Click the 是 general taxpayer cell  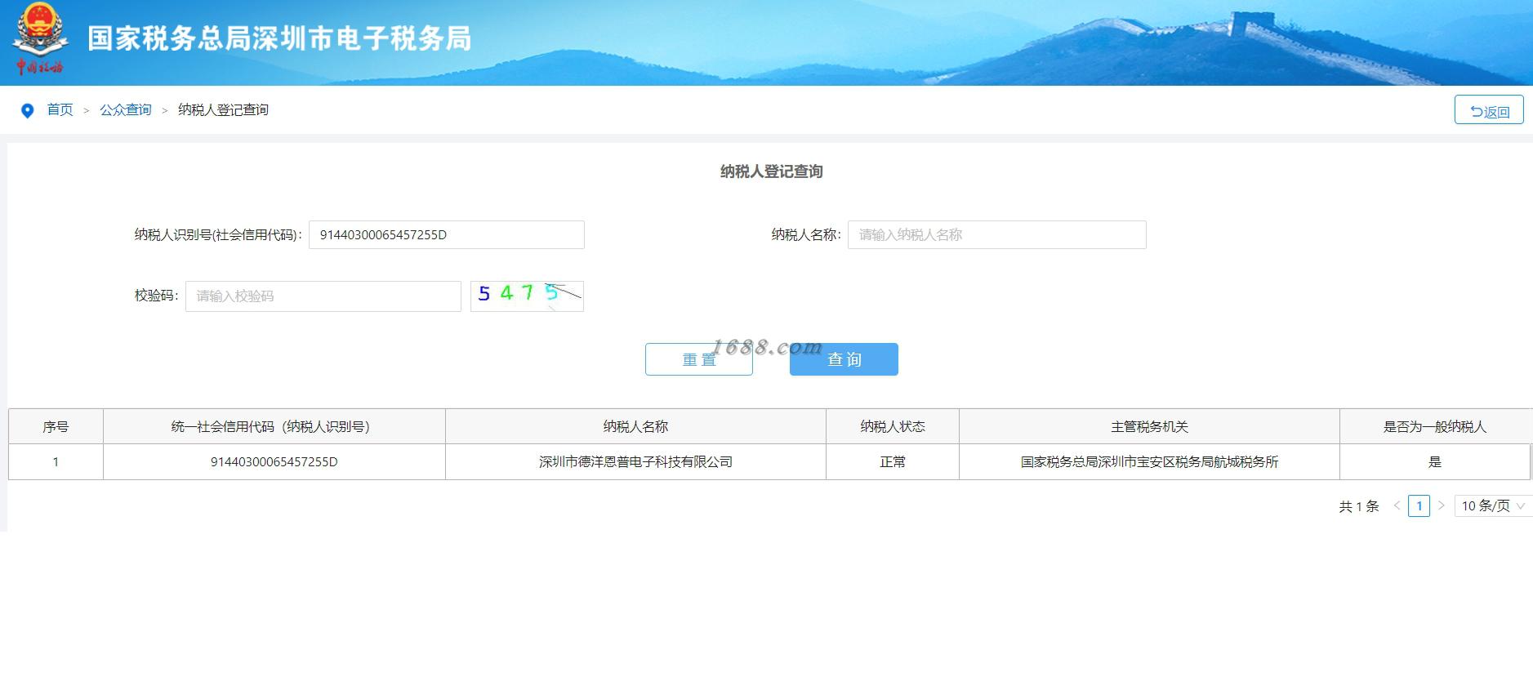click(x=1435, y=461)
